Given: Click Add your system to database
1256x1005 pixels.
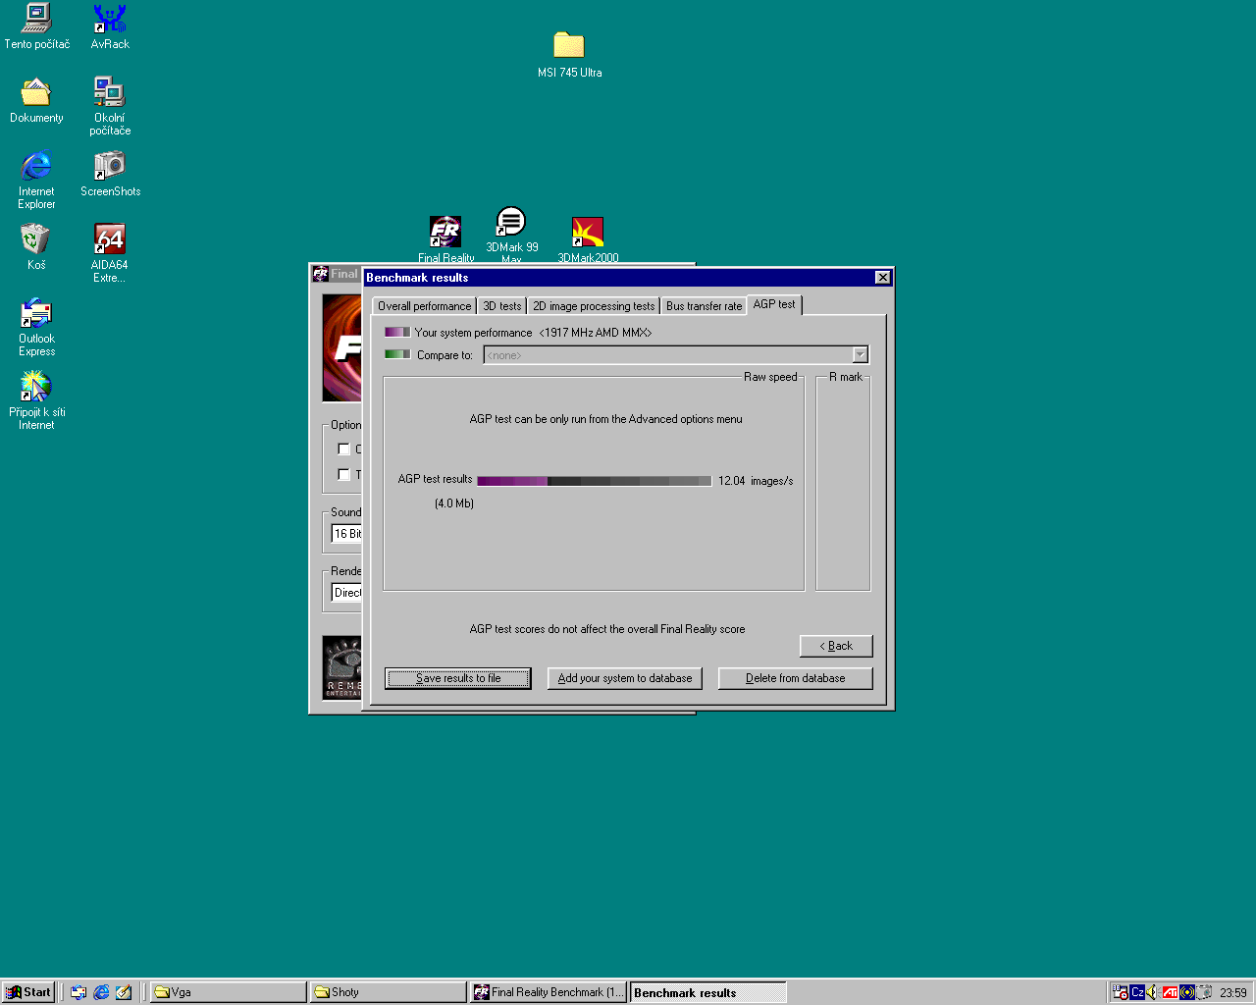Looking at the screenshot, I should click(x=624, y=678).
